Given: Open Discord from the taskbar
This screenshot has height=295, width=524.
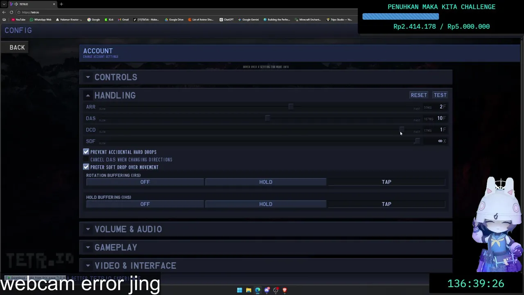Looking at the screenshot, I should 267,290.
